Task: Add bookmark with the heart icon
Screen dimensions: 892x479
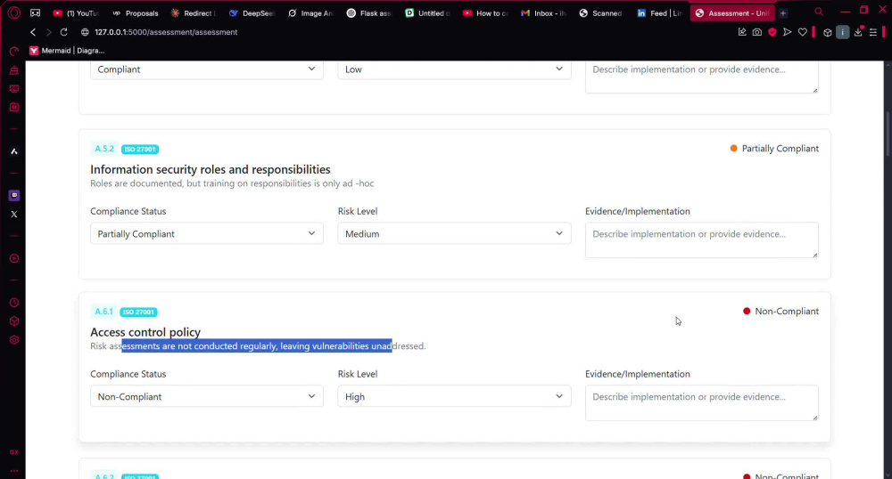Action: click(x=802, y=32)
